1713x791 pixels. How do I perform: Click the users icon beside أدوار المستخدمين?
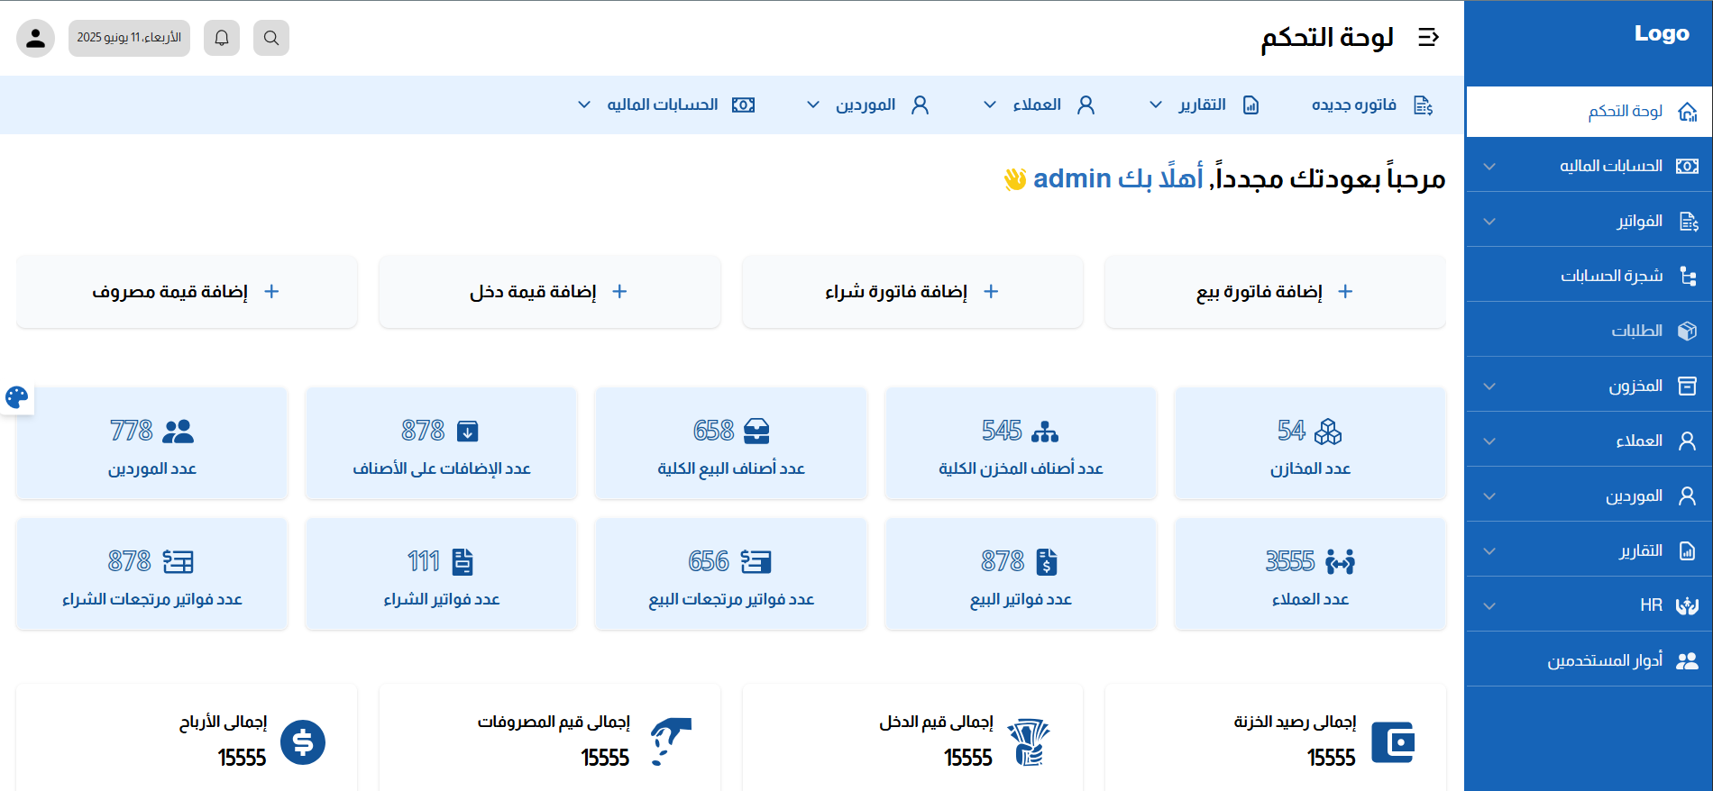point(1688,661)
